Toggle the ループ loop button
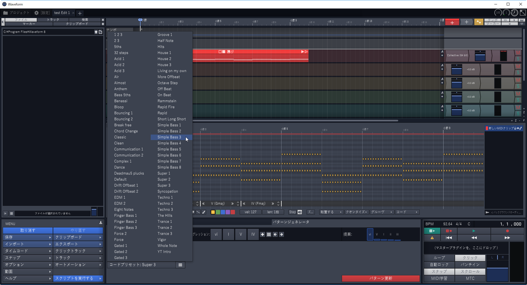This screenshot has height=285, width=527. (x=439, y=258)
